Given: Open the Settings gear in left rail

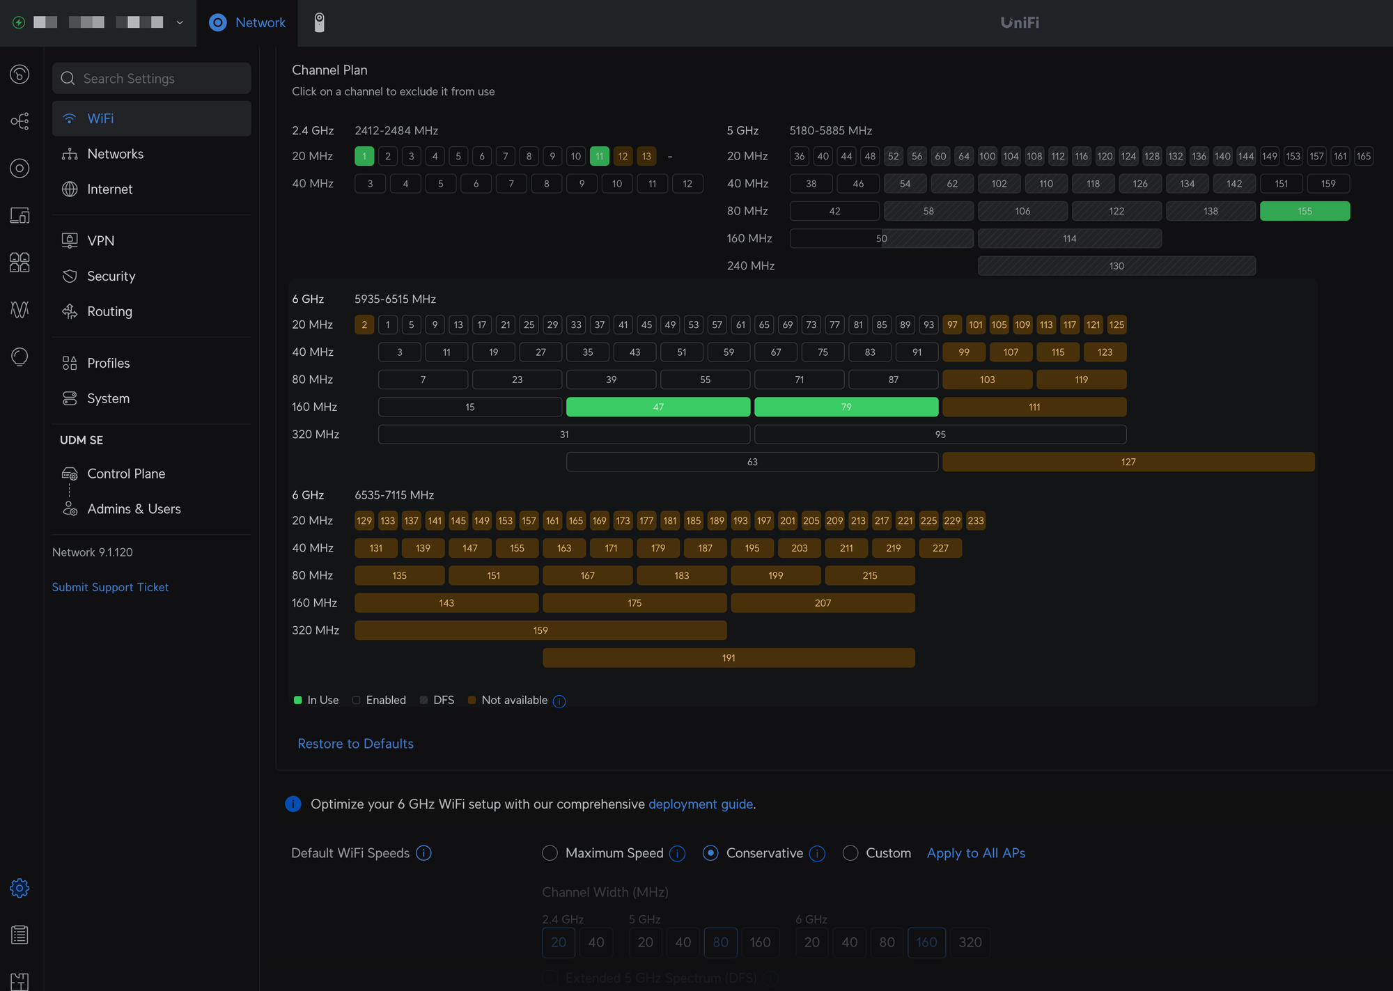Looking at the screenshot, I should 20,888.
